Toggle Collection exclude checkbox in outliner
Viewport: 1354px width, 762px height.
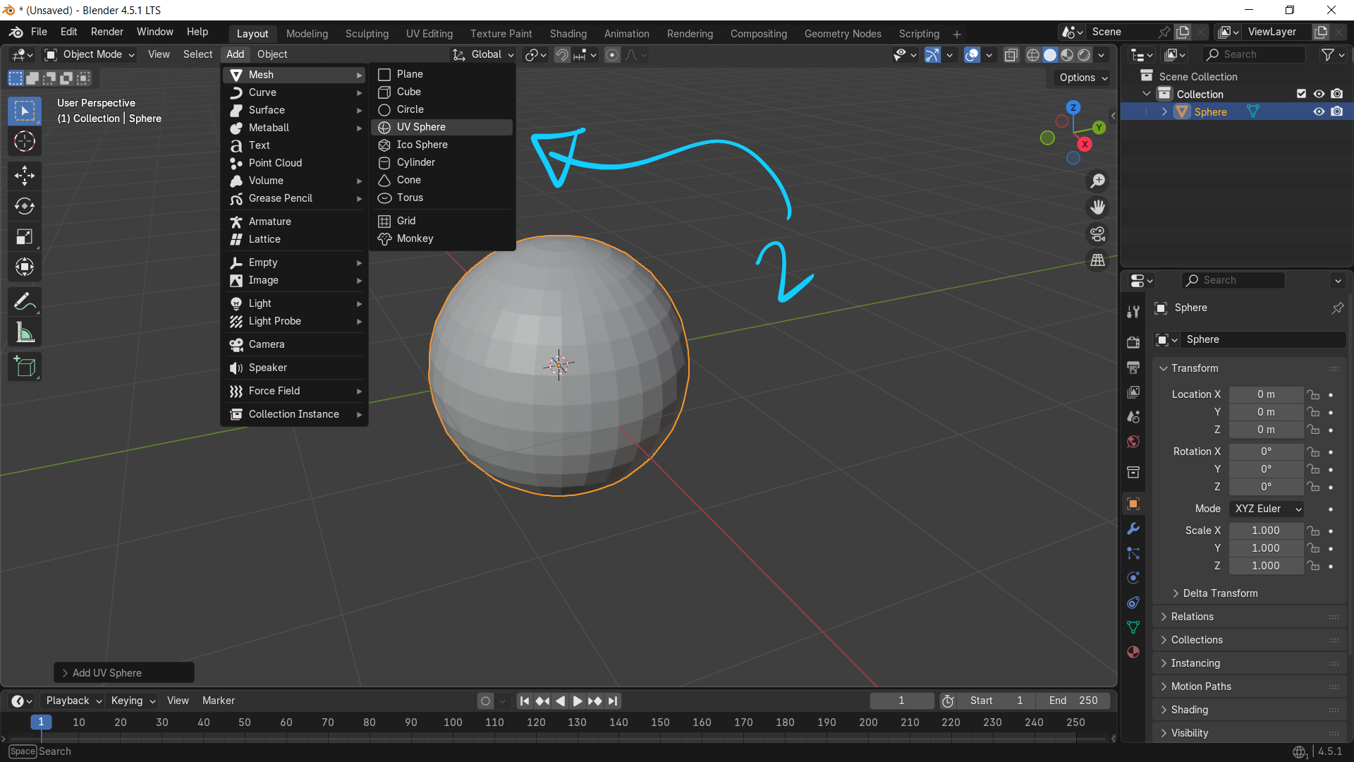[1301, 94]
